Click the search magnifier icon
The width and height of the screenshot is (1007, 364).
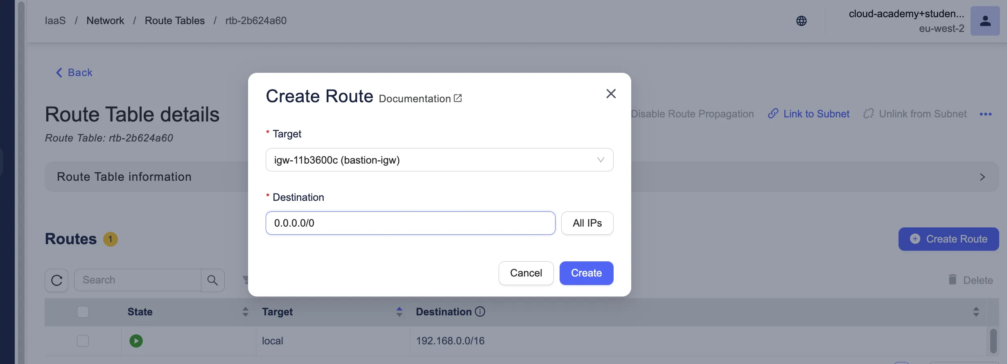(x=212, y=280)
